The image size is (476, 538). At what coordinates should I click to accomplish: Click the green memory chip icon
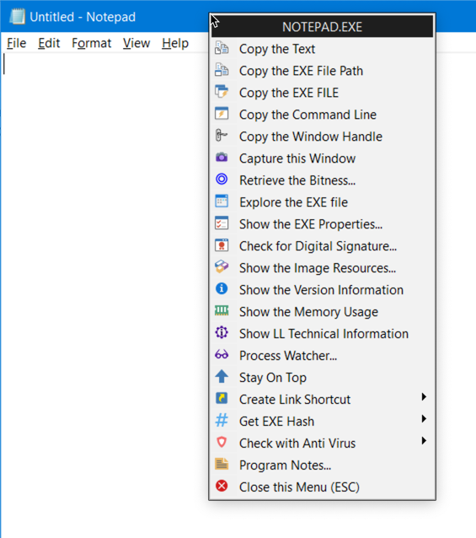coord(222,310)
